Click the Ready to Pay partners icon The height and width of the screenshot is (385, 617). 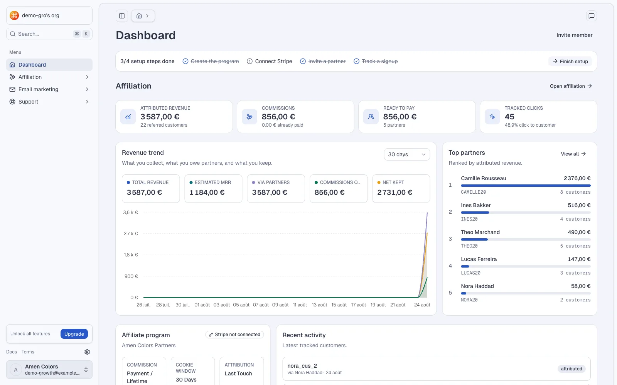point(371,117)
